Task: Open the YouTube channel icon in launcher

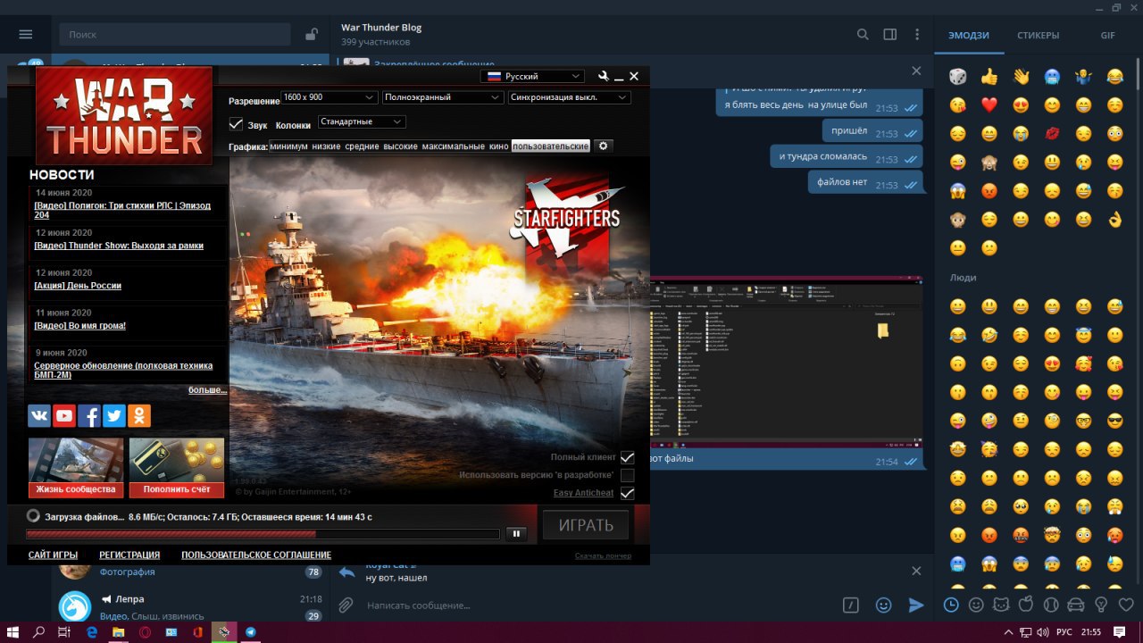Action: click(x=64, y=415)
